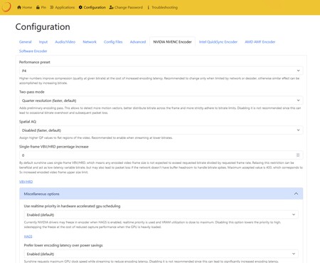Open the lower encoding latency preference dropdown
The image size is (320, 263).
click(161, 254)
